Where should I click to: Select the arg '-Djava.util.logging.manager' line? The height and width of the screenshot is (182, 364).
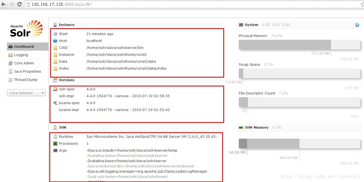click(x=147, y=171)
